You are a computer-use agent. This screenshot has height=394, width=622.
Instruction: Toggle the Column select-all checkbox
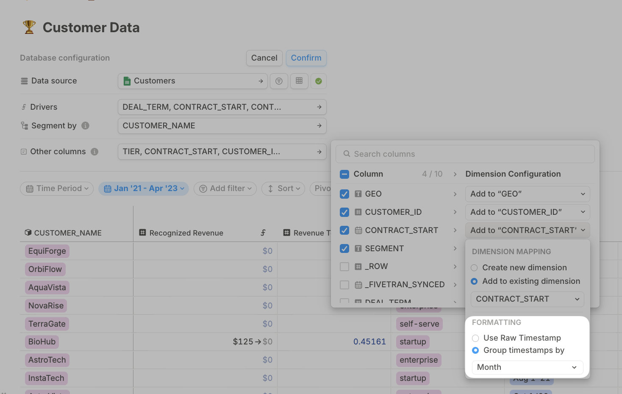coord(344,174)
